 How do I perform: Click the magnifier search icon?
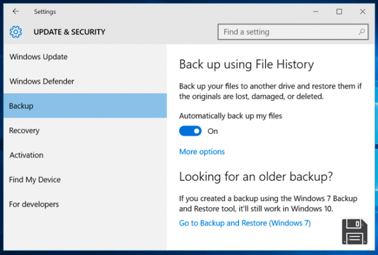coord(361,32)
